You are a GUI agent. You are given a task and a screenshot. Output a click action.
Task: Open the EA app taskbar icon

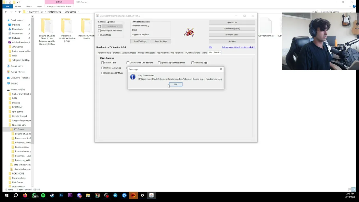[133, 195]
